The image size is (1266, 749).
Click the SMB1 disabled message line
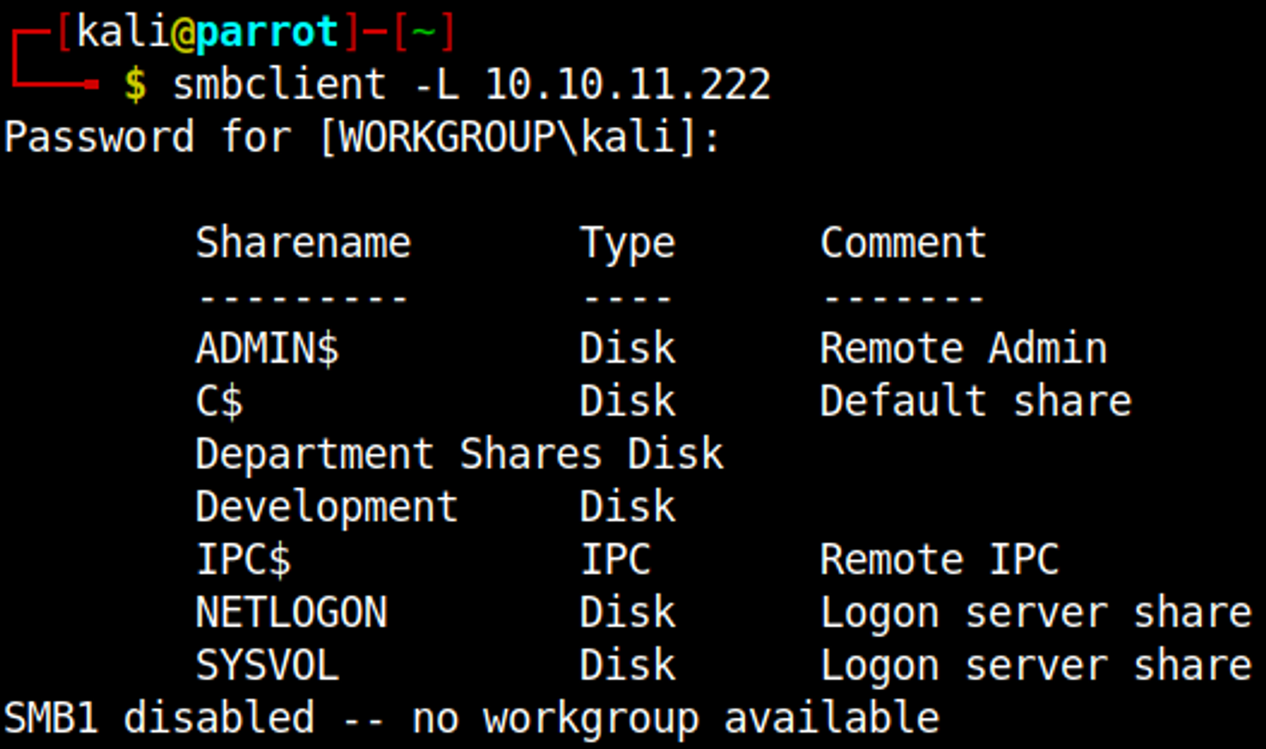click(471, 719)
